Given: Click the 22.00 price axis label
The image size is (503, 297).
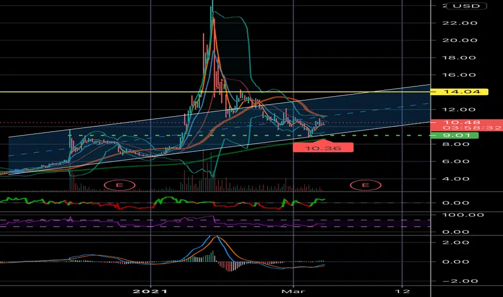Looking at the screenshot, I should tap(459, 23).
